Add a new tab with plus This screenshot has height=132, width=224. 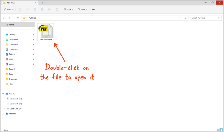42,3
